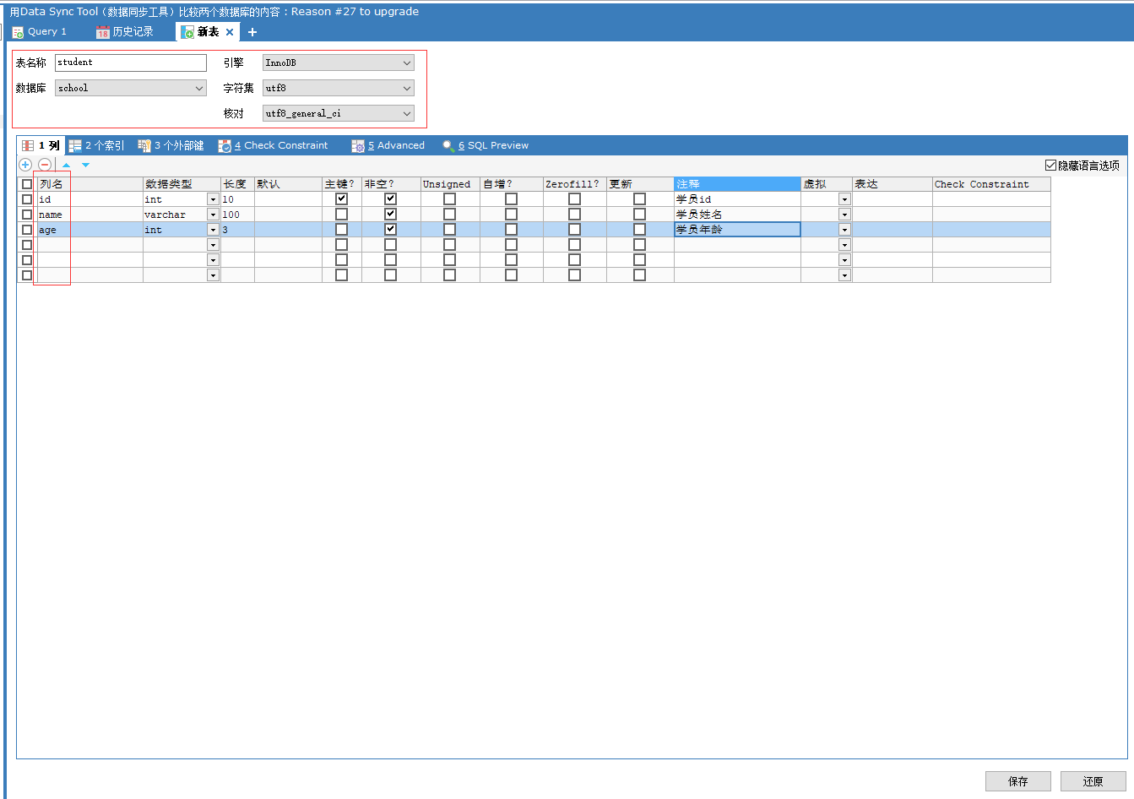Switch to the 2 个索引 tab
Image resolution: width=1134 pixels, height=799 pixels.
96,145
